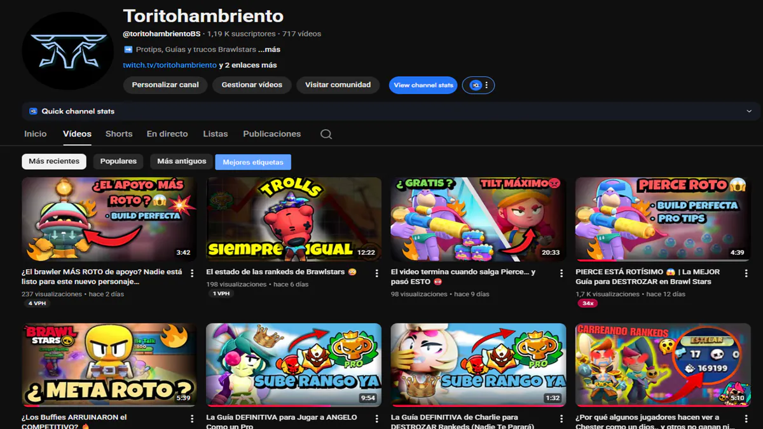Open the En directo tab
763x429 pixels.
(x=167, y=134)
